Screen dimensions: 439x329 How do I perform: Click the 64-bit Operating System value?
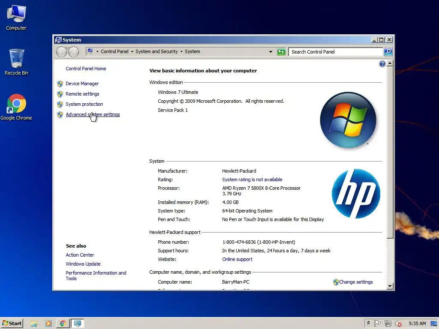coord(247,211)
